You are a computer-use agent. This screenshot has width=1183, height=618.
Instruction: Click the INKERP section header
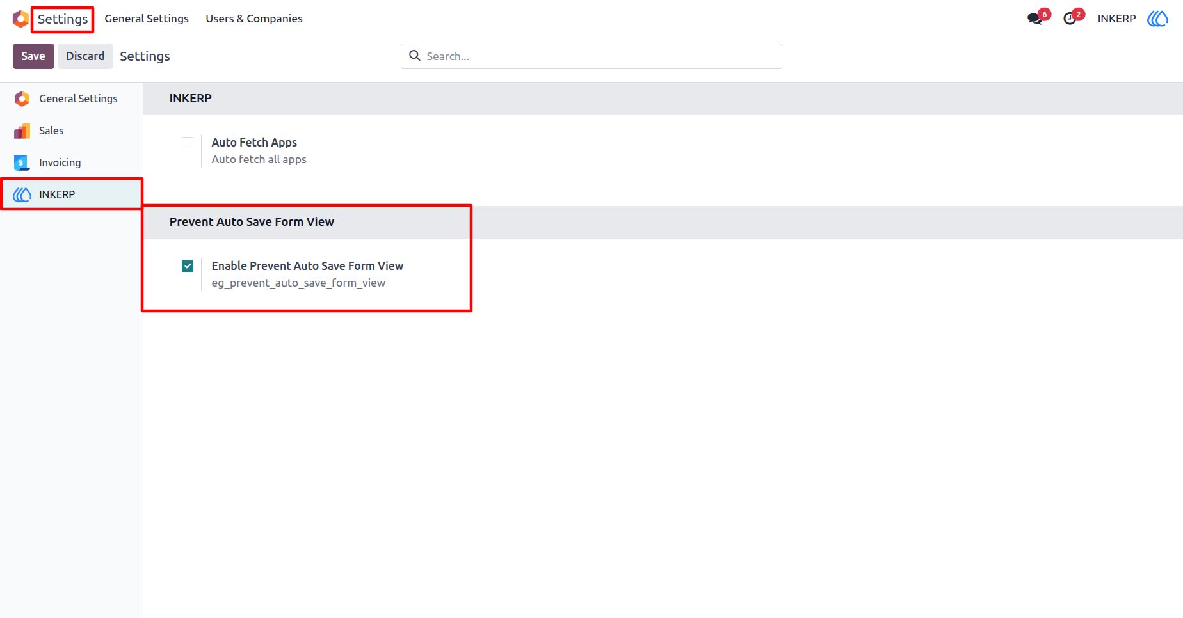tap(190, 99)
